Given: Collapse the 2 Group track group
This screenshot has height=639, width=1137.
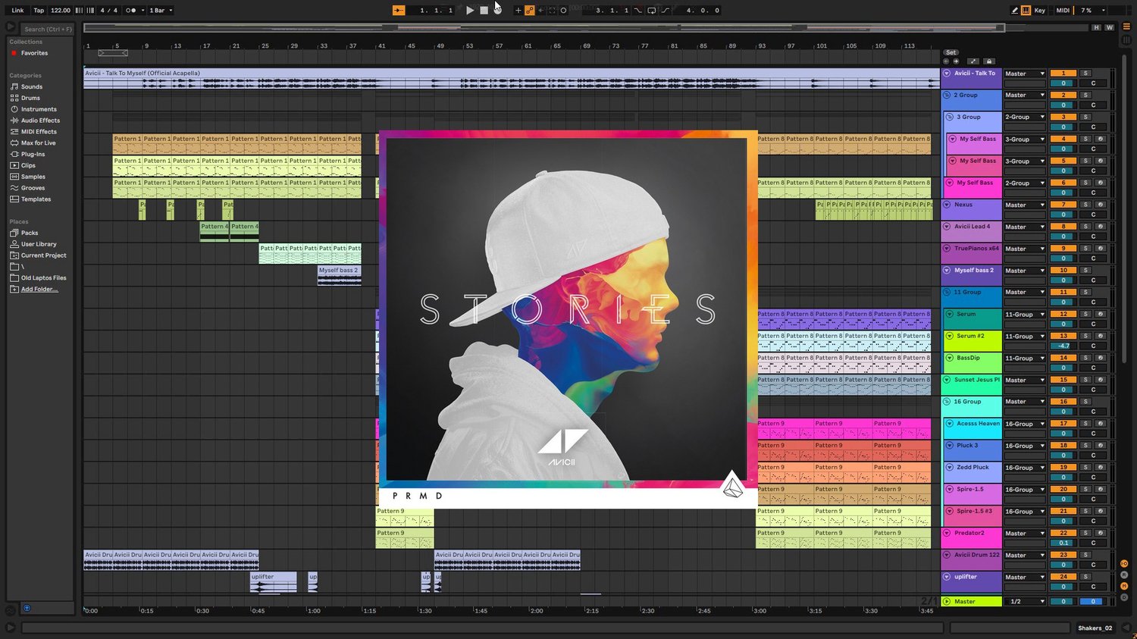Looking at the screenshot, I should [947, 96].
